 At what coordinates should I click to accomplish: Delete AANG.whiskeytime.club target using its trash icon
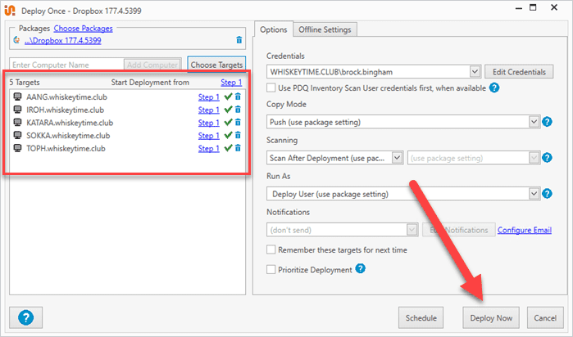238,97
